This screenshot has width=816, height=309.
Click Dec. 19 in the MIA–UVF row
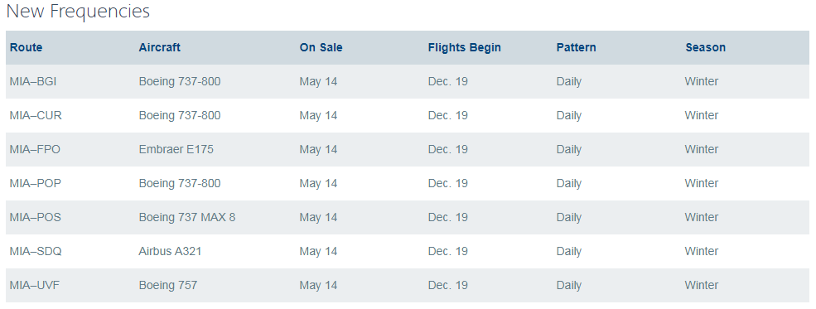[x=447, y=285]
